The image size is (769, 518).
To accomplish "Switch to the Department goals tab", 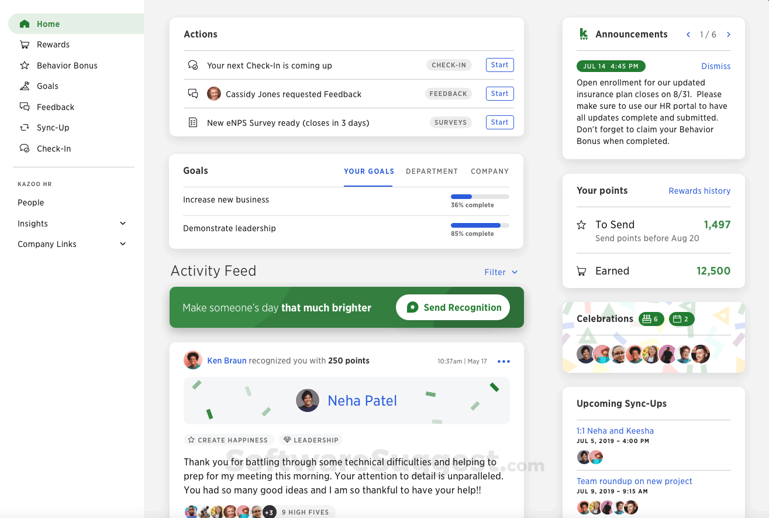I will tap(432, 171).
